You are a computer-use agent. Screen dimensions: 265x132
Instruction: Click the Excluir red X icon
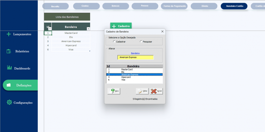click(x=154, y=91)
